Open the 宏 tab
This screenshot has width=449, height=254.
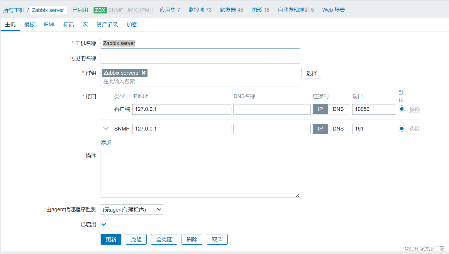[85, 25]
